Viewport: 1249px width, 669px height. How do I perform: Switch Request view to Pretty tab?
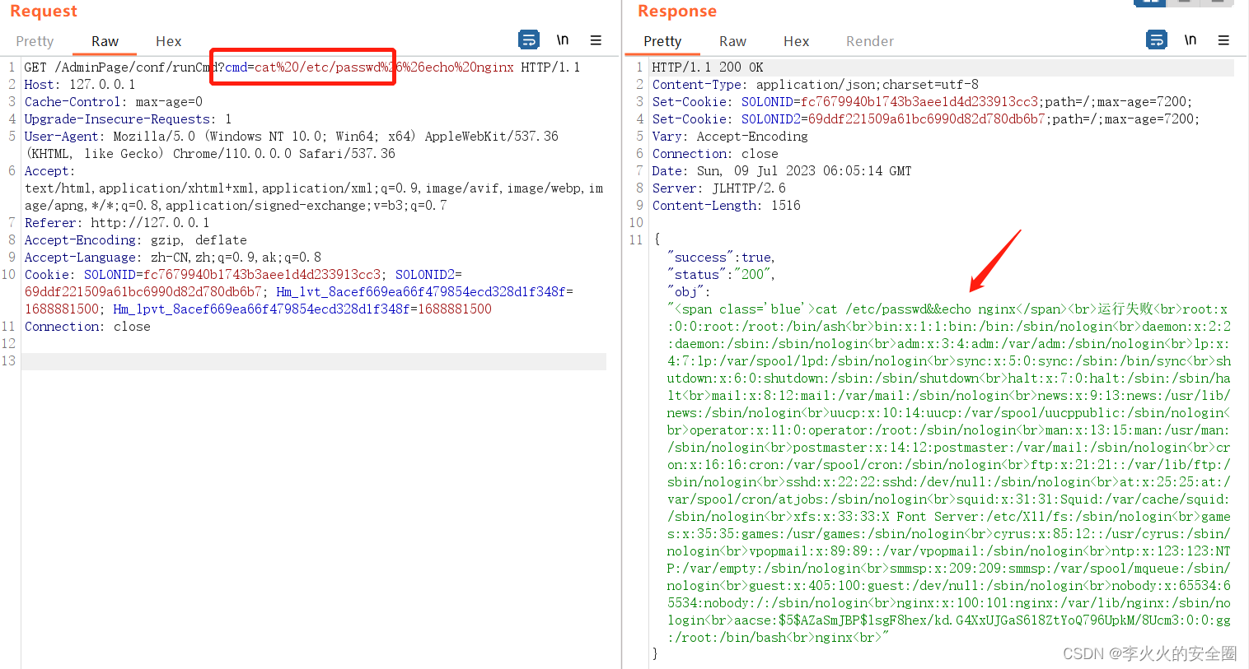click(35, 41)
